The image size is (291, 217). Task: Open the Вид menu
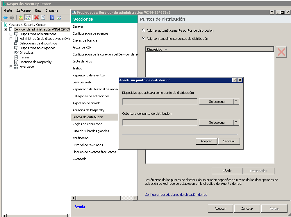click(38, 10)
